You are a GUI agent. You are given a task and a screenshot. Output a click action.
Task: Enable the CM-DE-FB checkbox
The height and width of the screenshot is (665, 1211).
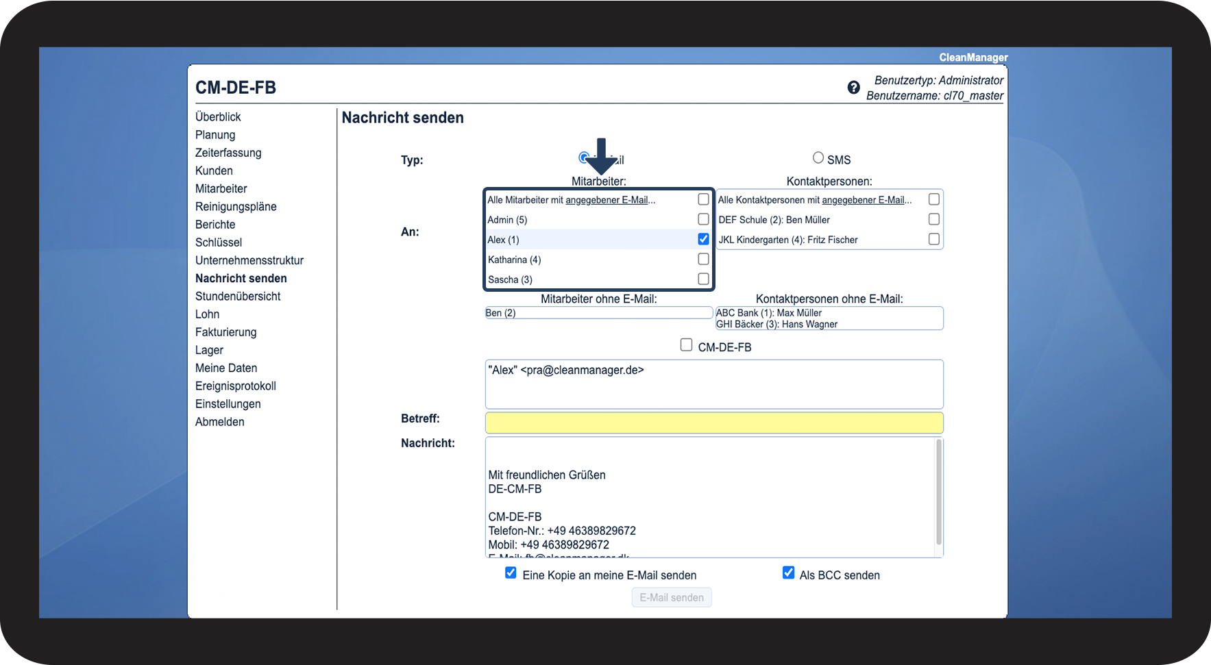pyautogui.click(x=686, y=345)
